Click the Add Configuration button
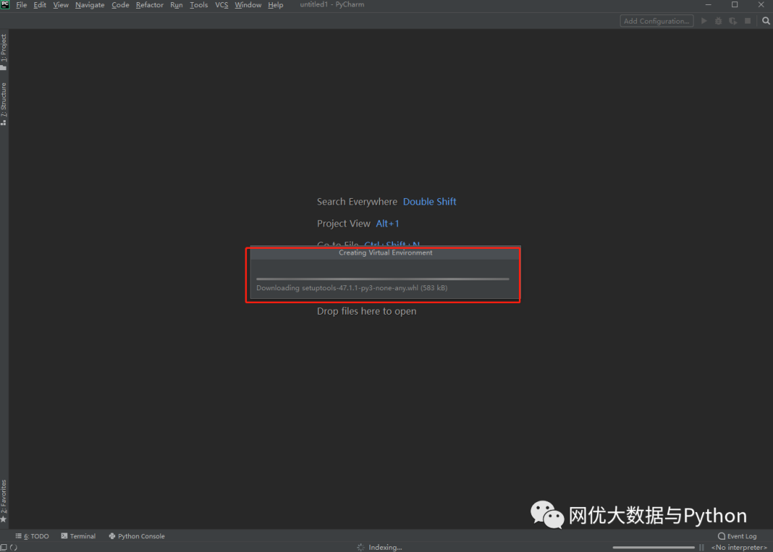Viewport: 773px width, 552px height. (656, 21)
